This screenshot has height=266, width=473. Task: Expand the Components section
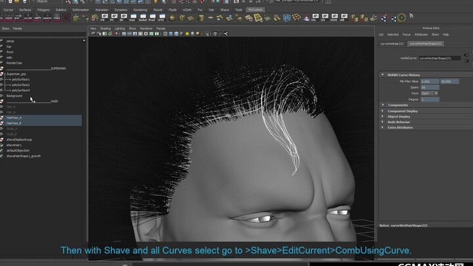383,105
